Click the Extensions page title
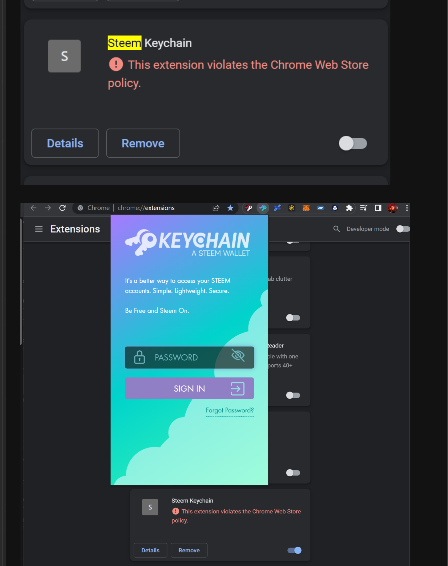The width and height of the screenshot is (448, 566). 75,229
